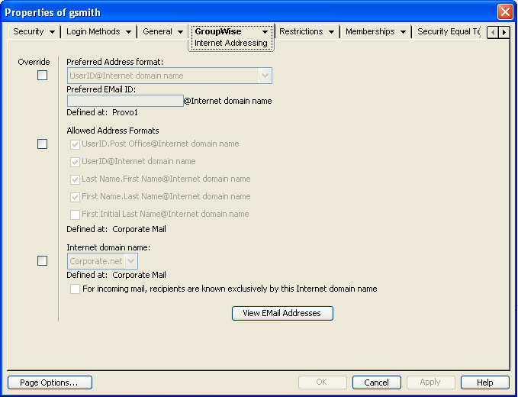Enable override for Preferred Address format
Viewport: 518px width, 397px height.
tap(42, 76)
